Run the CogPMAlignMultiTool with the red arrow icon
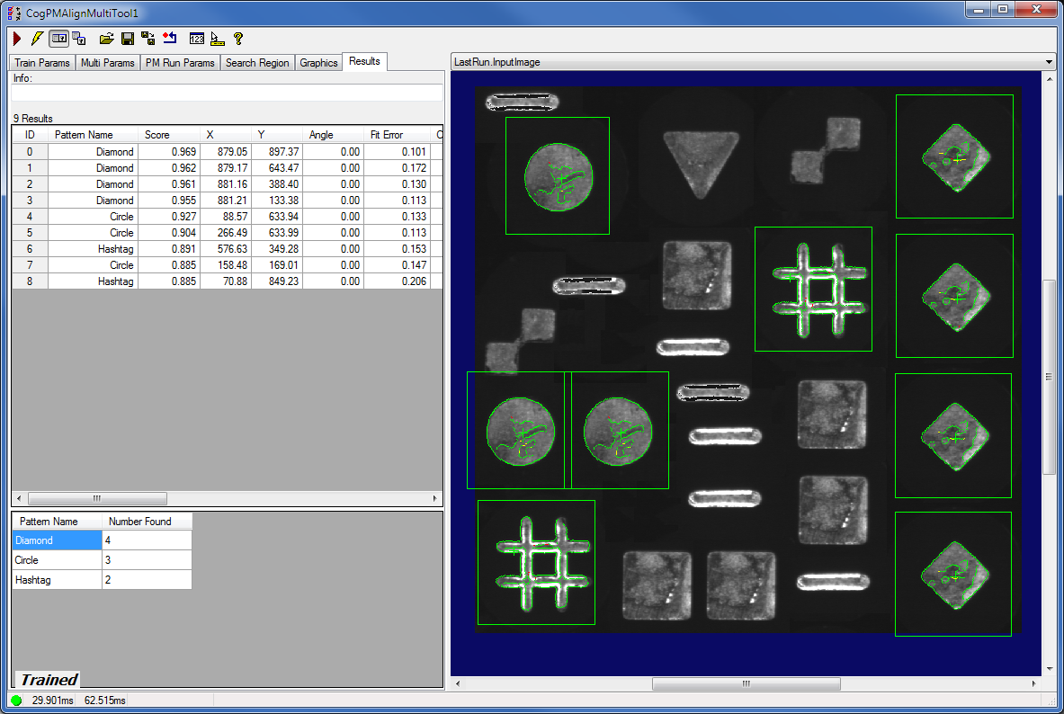The image size is (1064, 714). pyautogui.click(x=16, y=39)
